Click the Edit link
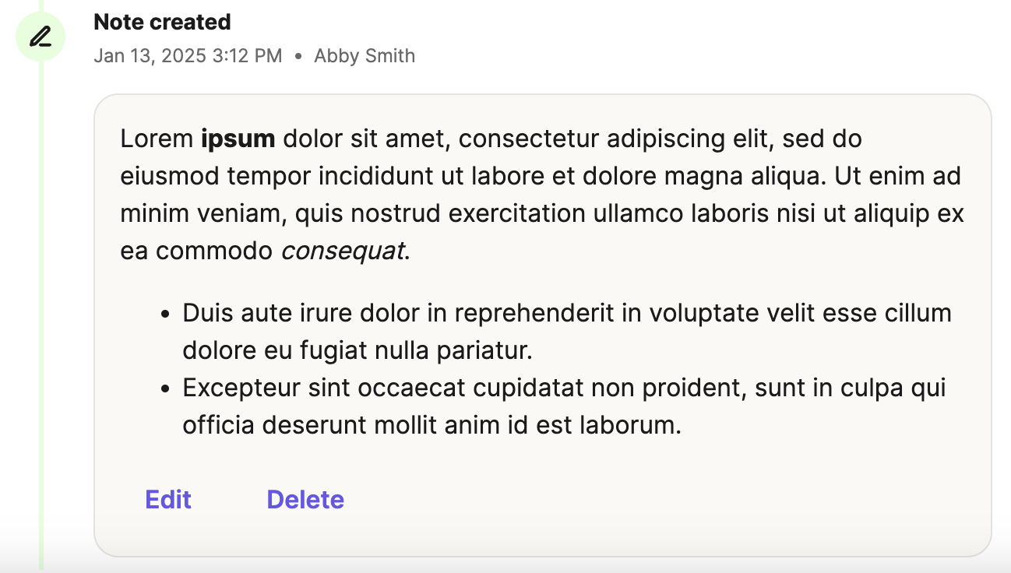The width and height of the screenshot is (1011, 573). point(168,500)
